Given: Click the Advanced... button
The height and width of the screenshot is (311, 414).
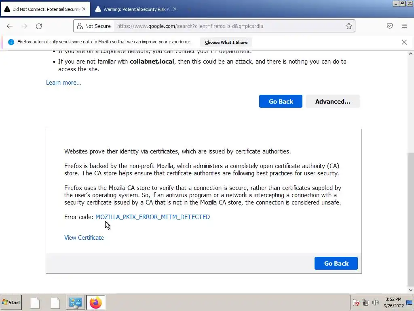Looking at the screenshot, I should pos(333,101).
